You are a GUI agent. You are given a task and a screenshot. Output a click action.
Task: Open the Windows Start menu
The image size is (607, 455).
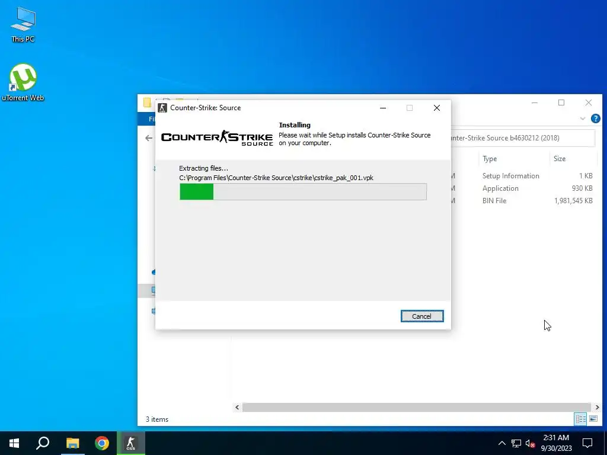point(14,443)
